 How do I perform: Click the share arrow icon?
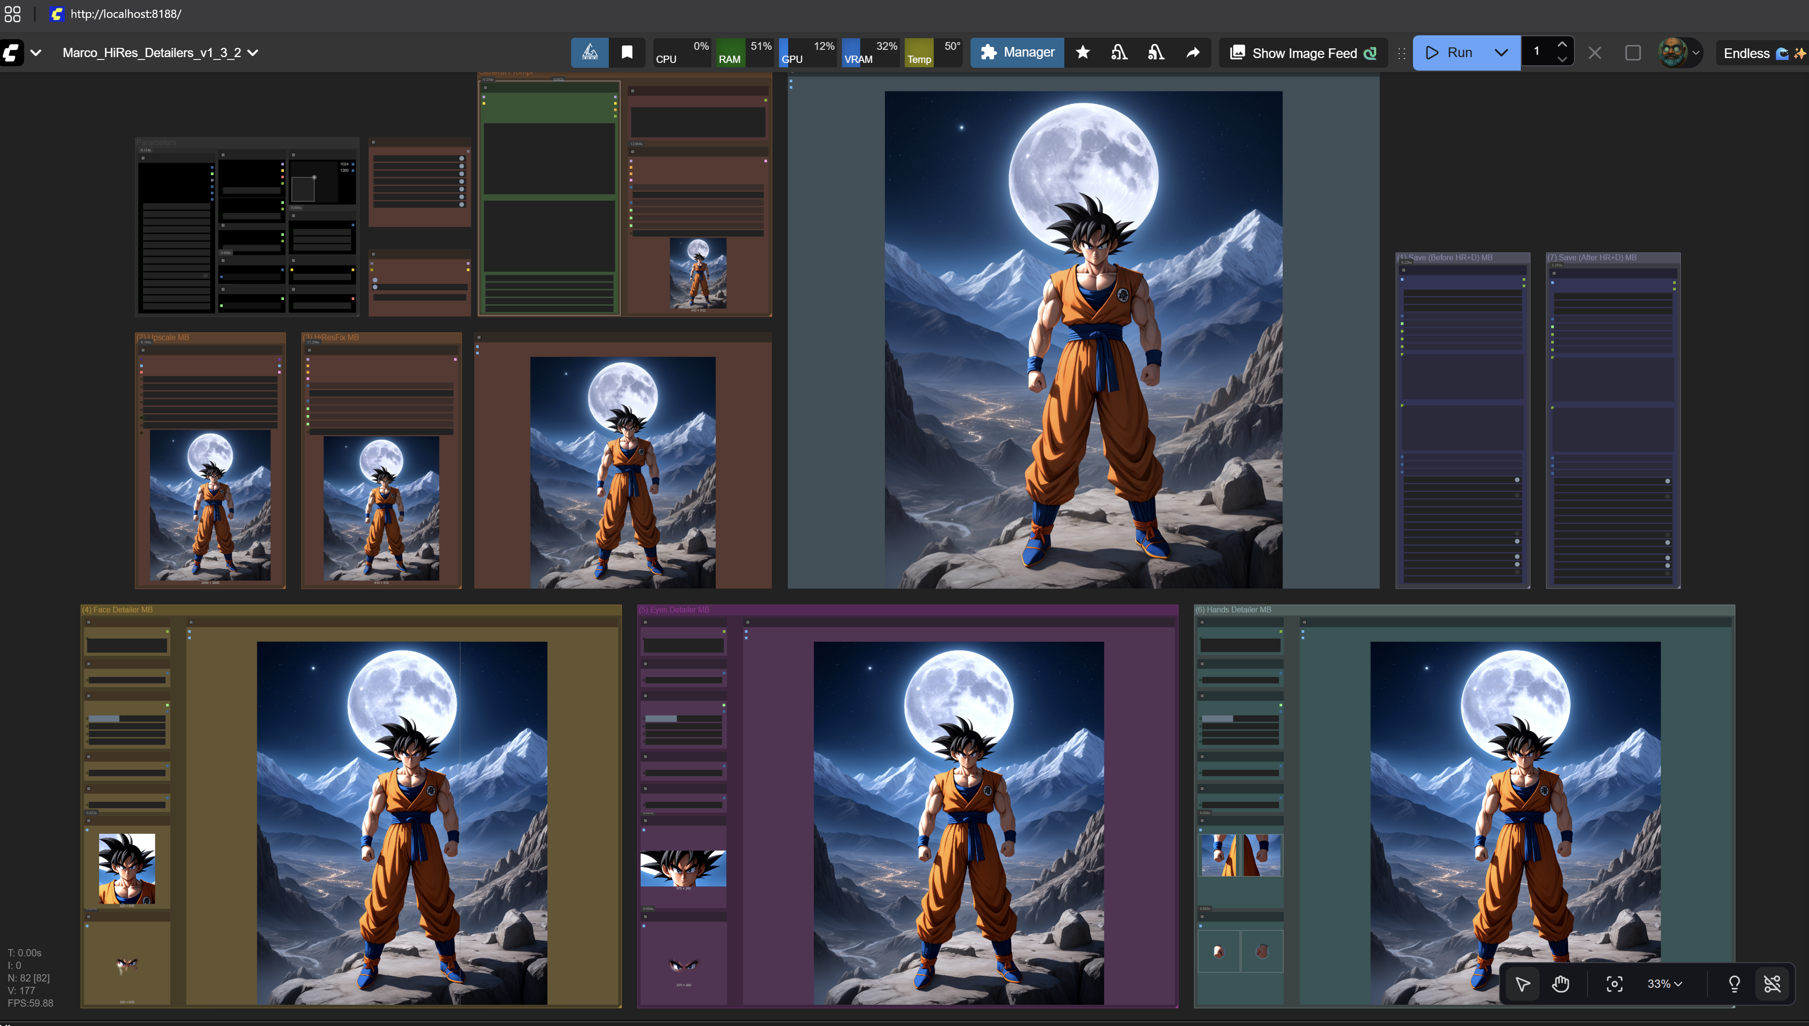tap(1192, 53)
